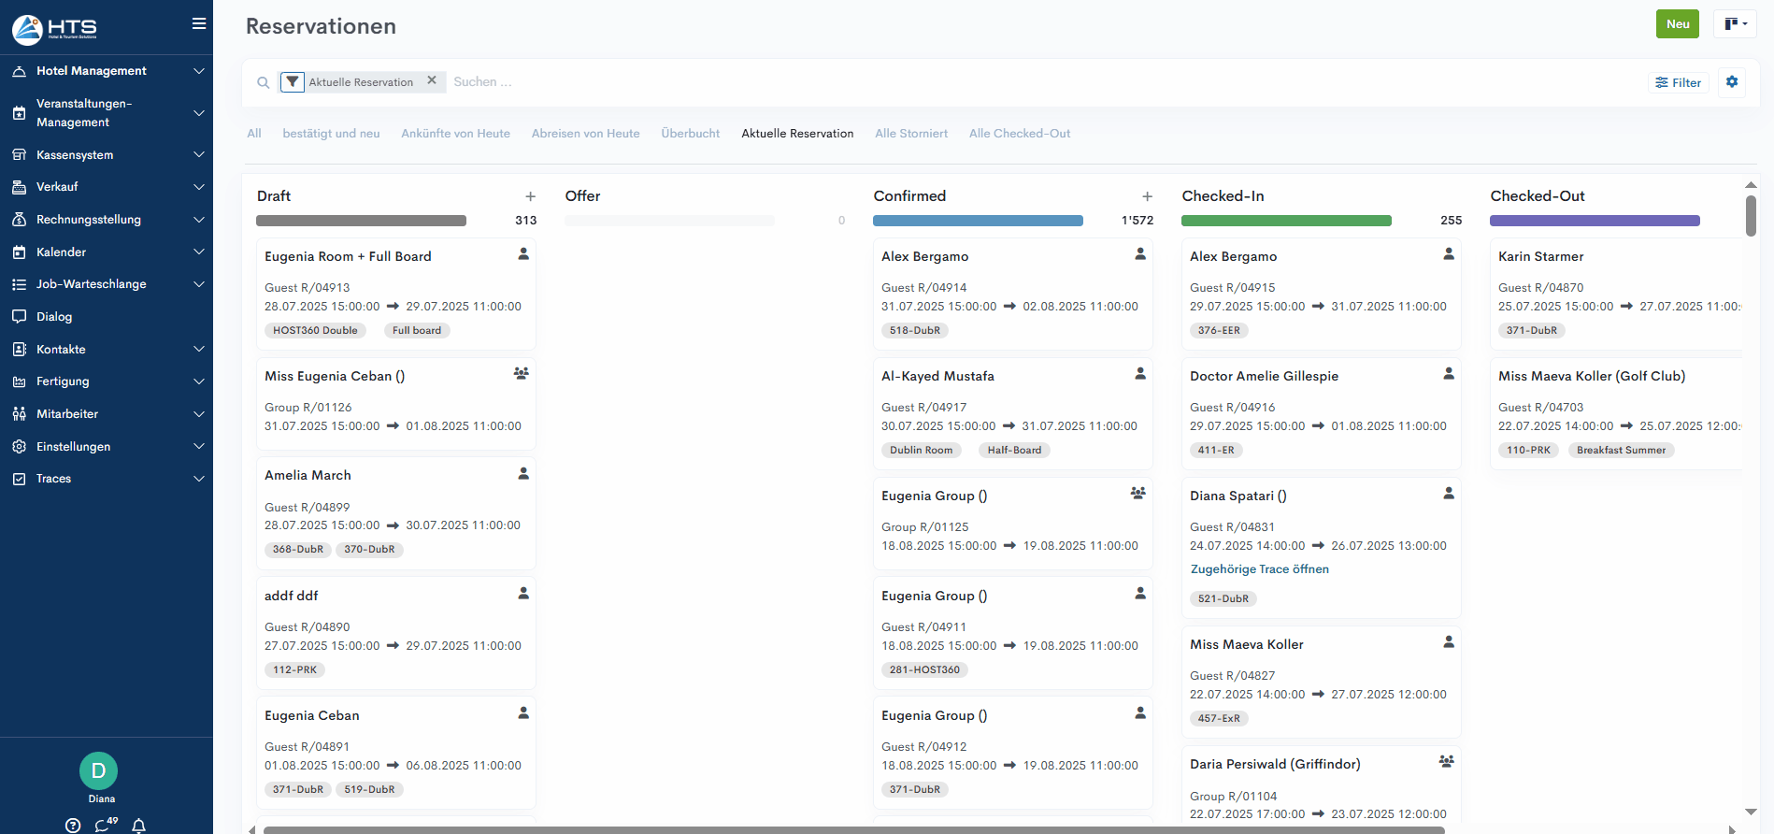Click plus icon in Draft column
The height and width of the screenshot is (834, 1774).
click(x=530, y=196)
